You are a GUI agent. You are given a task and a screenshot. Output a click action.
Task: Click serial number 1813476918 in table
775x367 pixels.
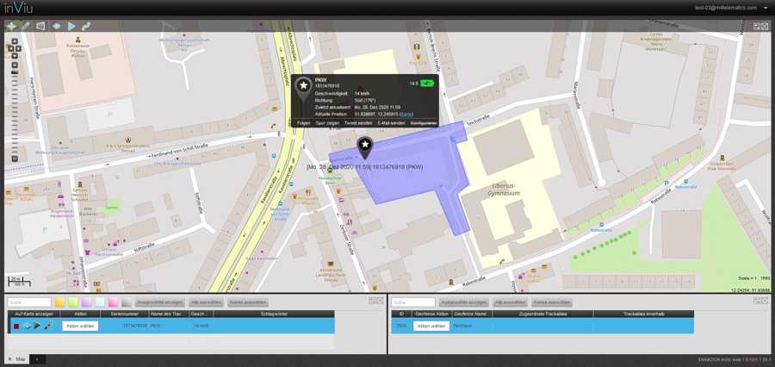135,326
